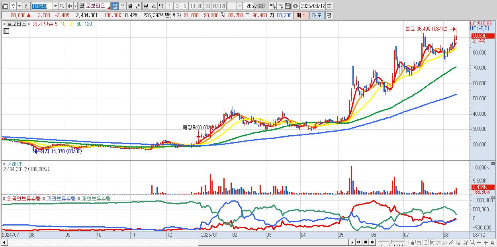Expand the dropdown next to speaker icon
The image size is (497, 247).
pyautogui.click(x=75, y=6)
